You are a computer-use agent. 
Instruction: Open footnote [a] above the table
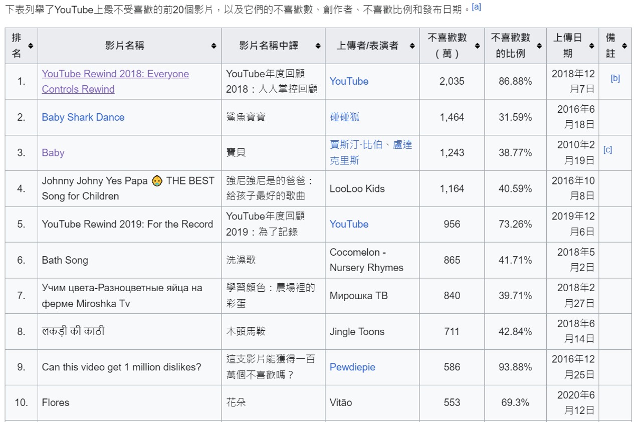click(476, 7)
